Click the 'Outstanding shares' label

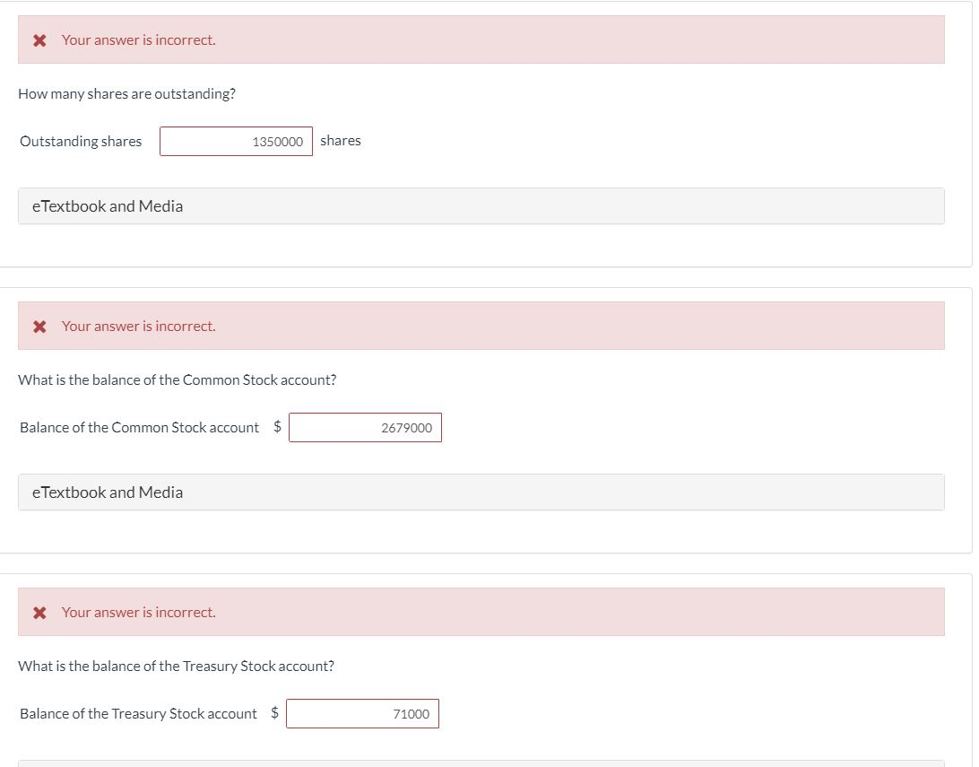tap(81, 141)
